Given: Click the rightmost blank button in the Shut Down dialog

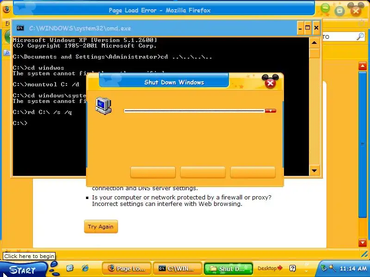Looking at the screenshot, I should (253, 172).
